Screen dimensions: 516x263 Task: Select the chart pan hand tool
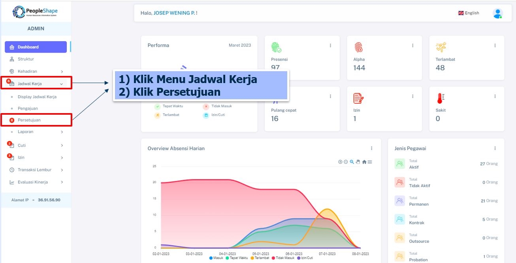coord(358,162)
